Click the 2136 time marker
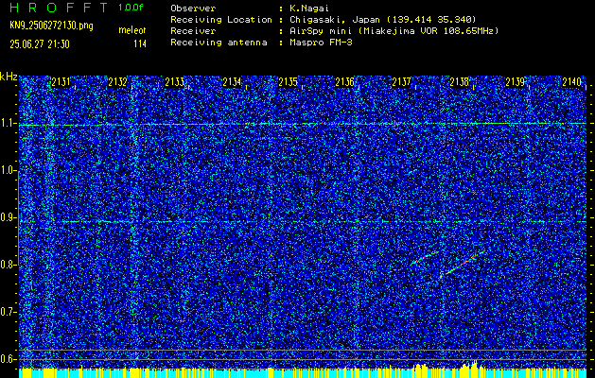 coord(344,82)
